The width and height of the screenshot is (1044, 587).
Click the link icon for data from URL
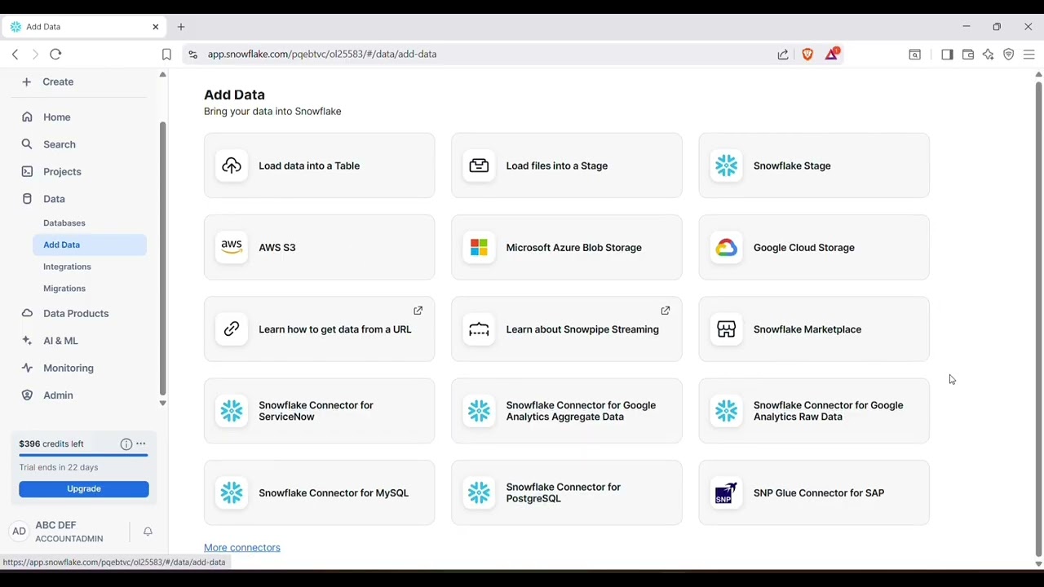coord(232,329)
